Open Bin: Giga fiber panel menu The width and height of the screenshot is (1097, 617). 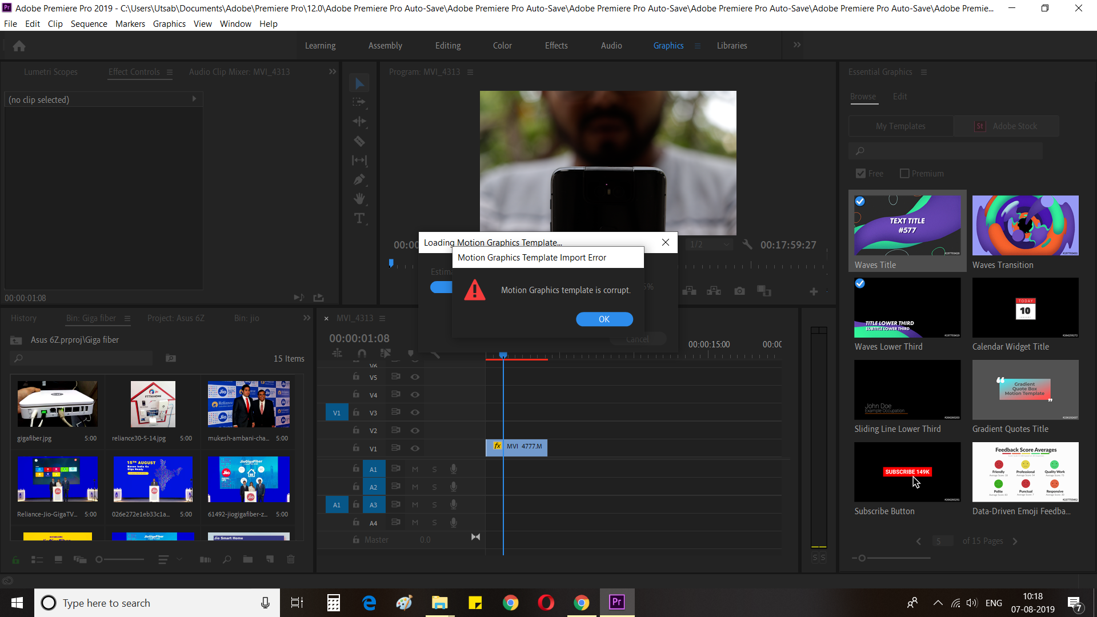pos(127,318)
